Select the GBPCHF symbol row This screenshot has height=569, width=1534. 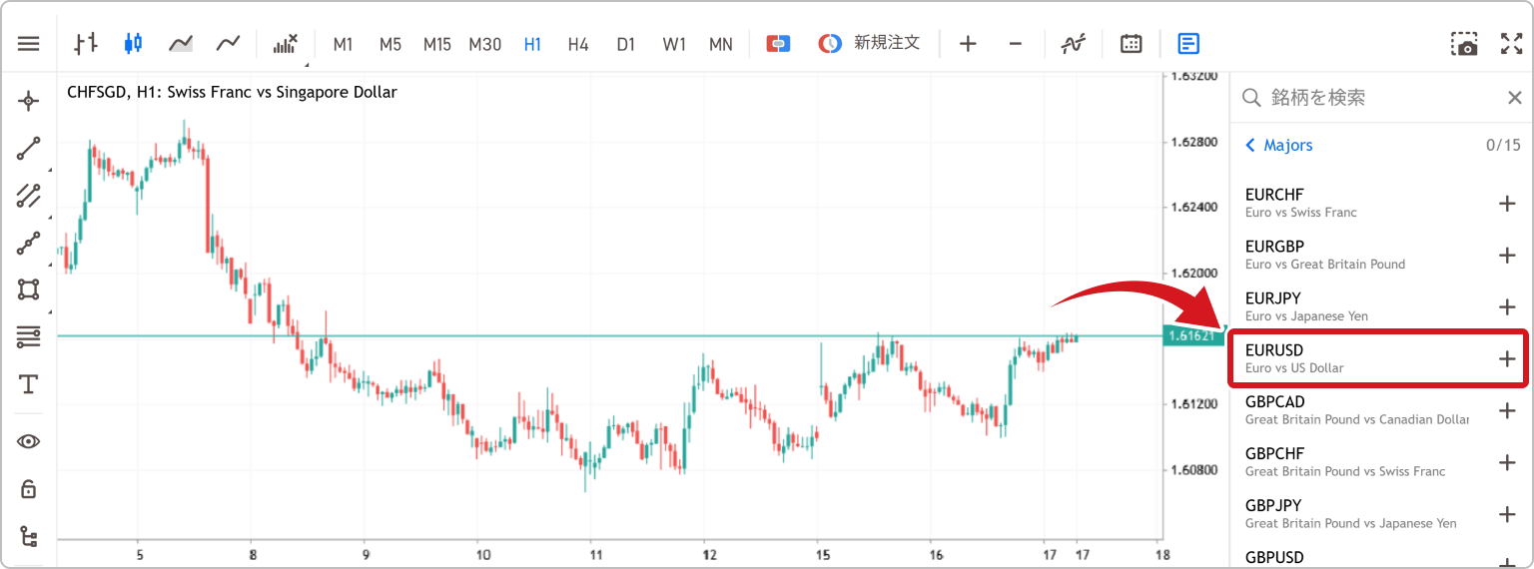[1381, 462]
